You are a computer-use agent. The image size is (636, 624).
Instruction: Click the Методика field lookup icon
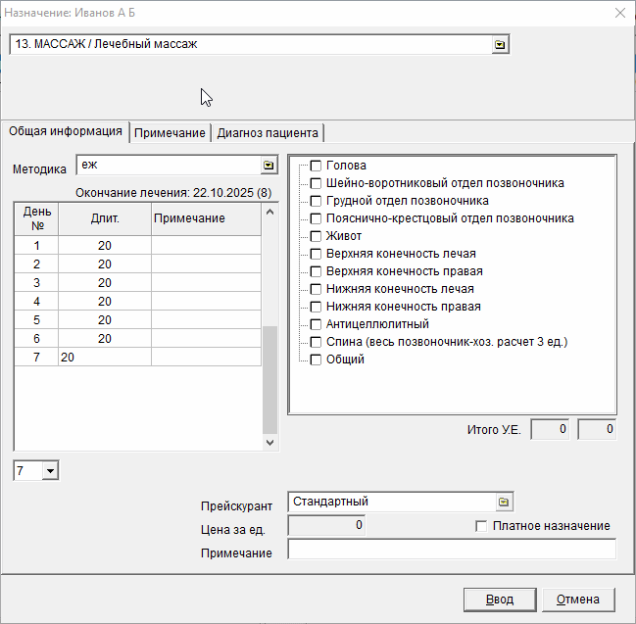click(x=268, y=166)
